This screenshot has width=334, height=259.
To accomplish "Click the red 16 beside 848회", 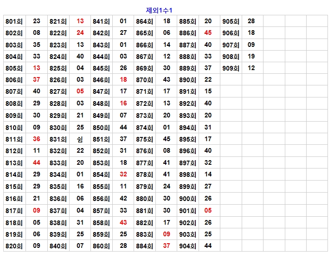I will [123, 104].
